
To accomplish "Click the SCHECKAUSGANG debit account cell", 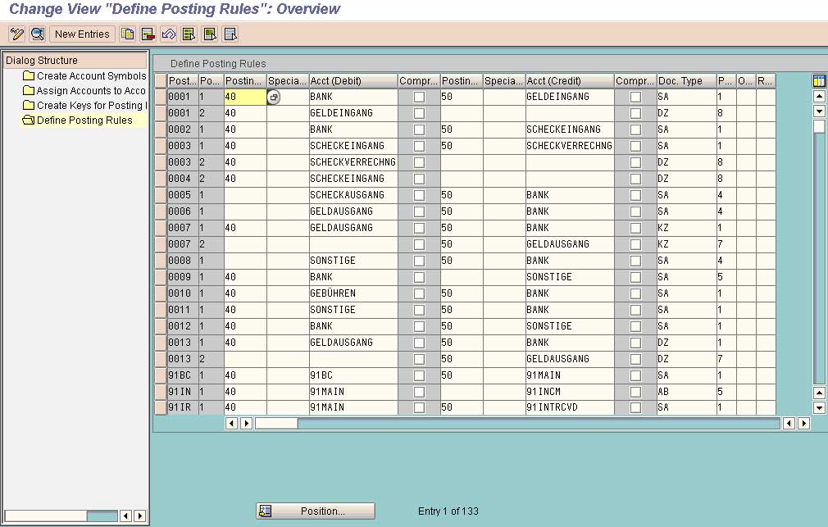I will click(353, 195).
